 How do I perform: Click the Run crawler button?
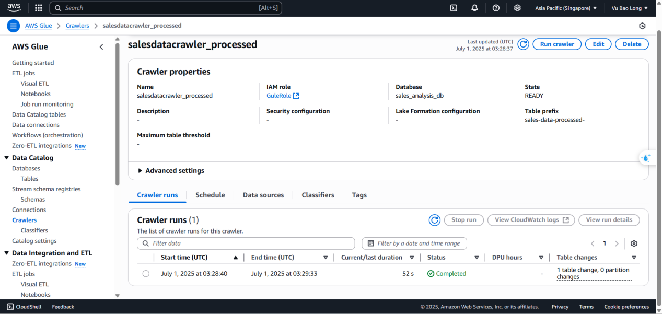[x=557, y=44]
